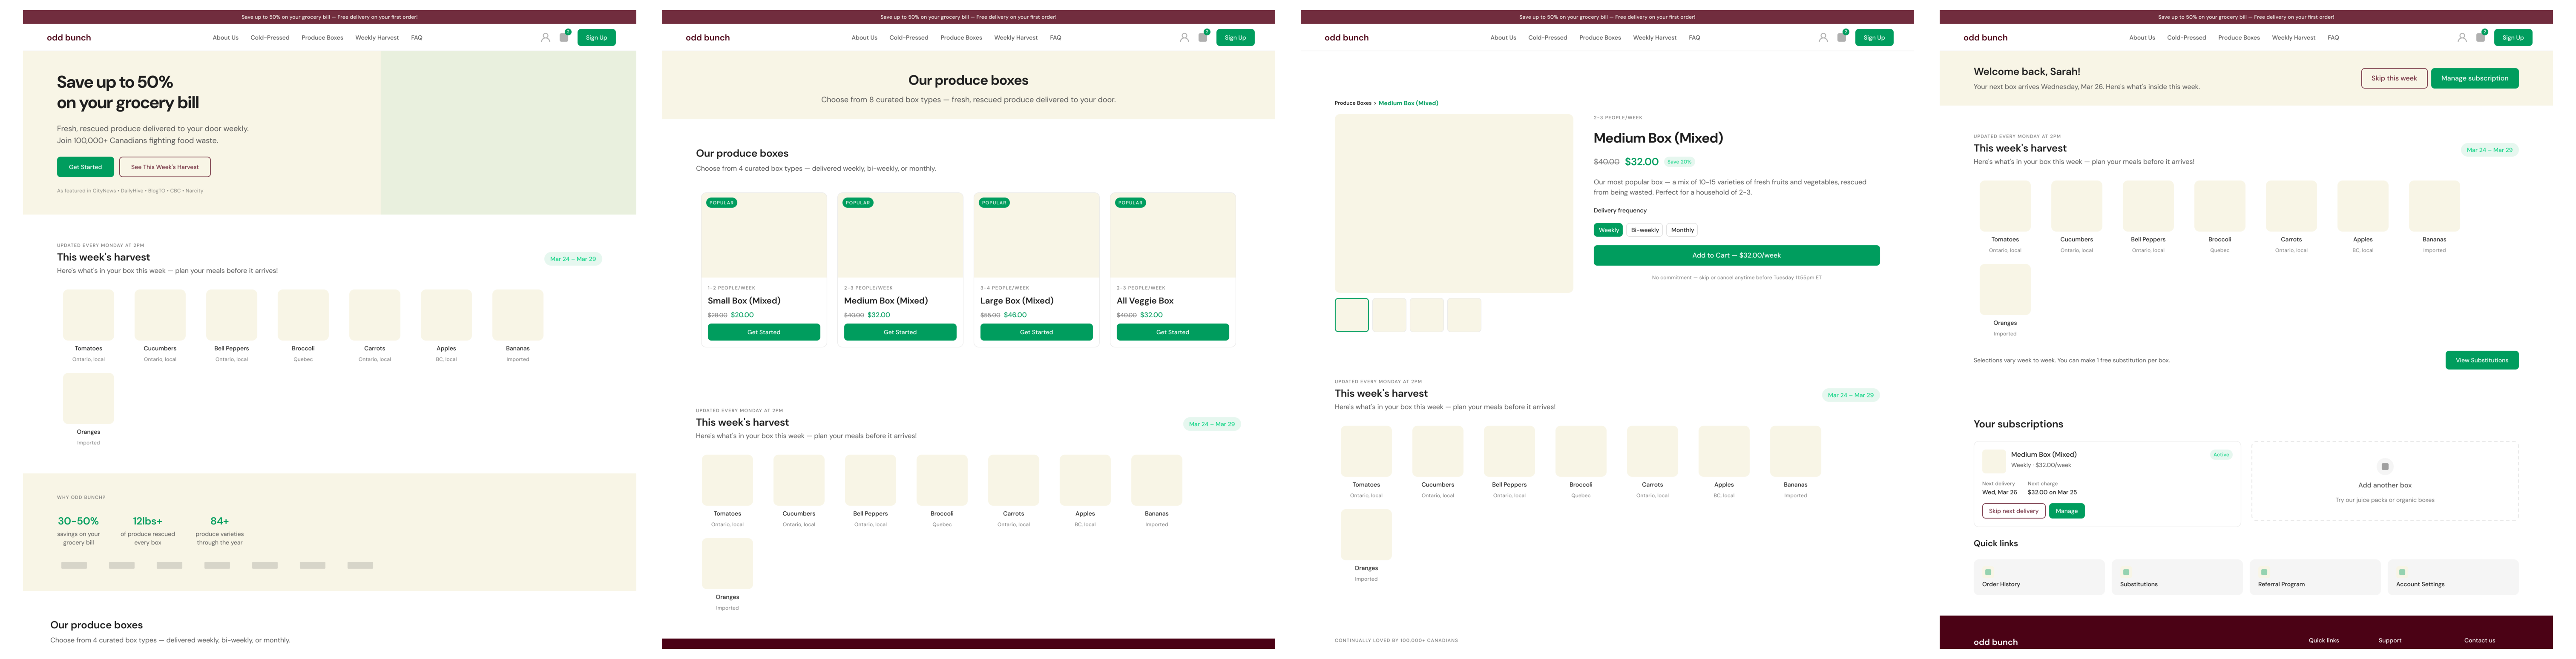Image resolution: width=2576 pixels, height=659 pixels.
Task: Open FAQ in the dashboard page navigation
Action: [x=2333, y=37]
